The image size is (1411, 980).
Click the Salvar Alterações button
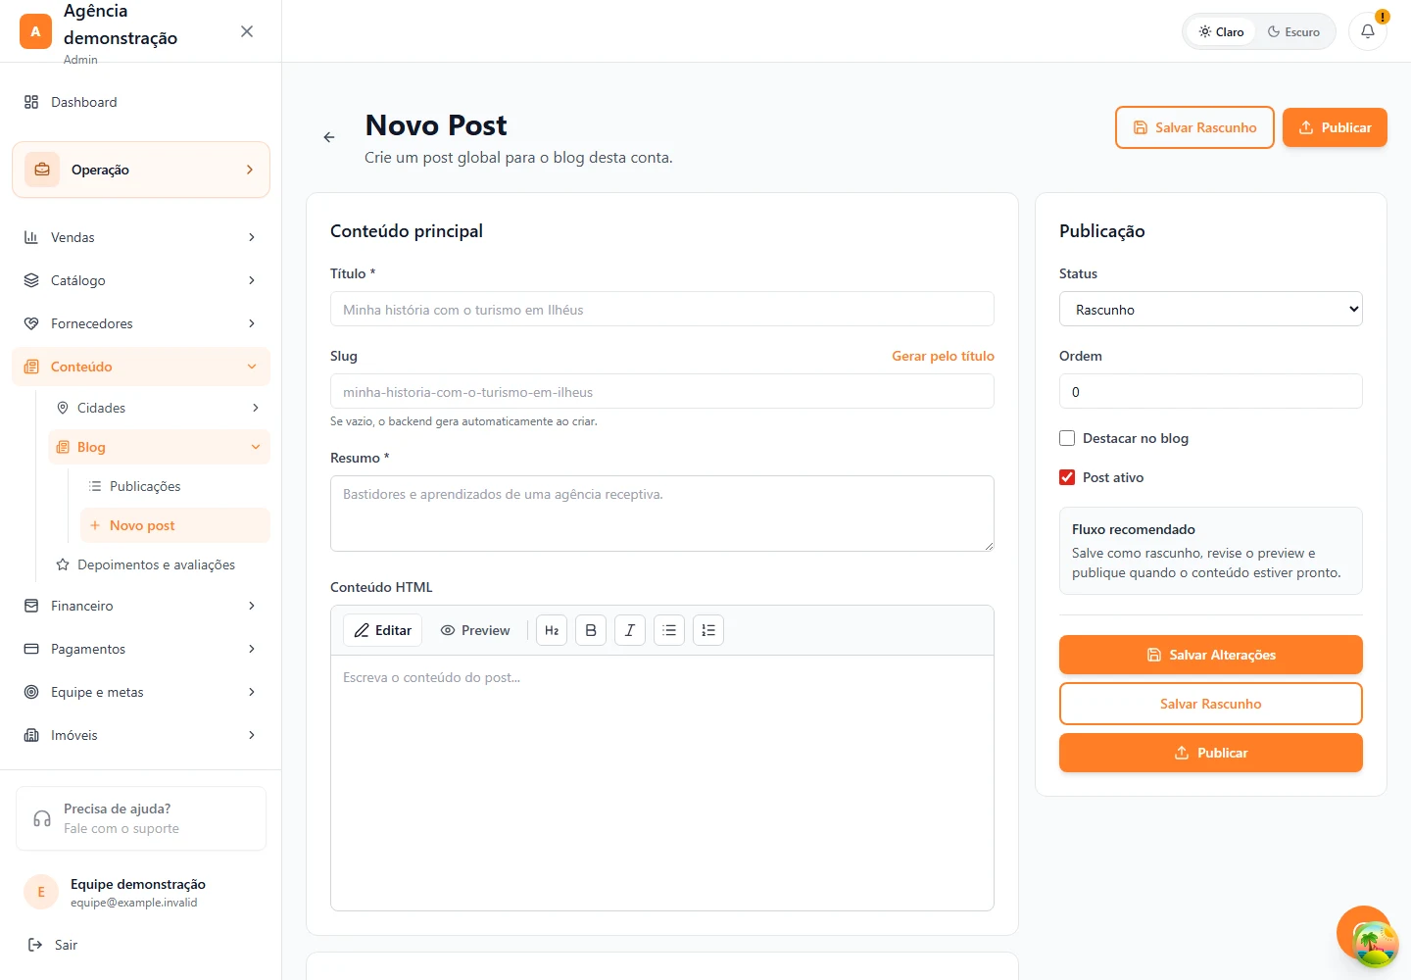[x=1211, y=655]
